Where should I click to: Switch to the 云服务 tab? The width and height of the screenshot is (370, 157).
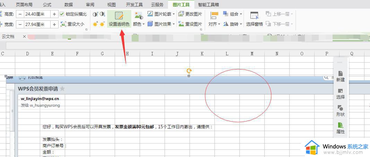click(157, 4)
